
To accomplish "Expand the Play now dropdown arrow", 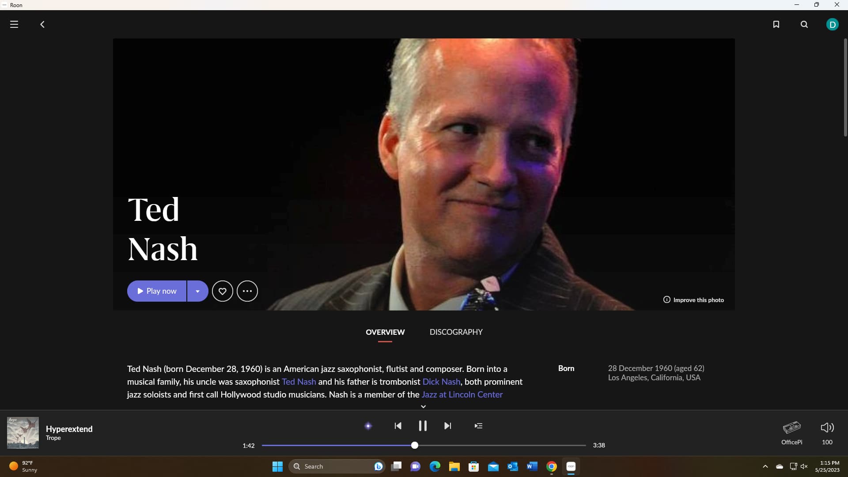I will click(197, 291).
